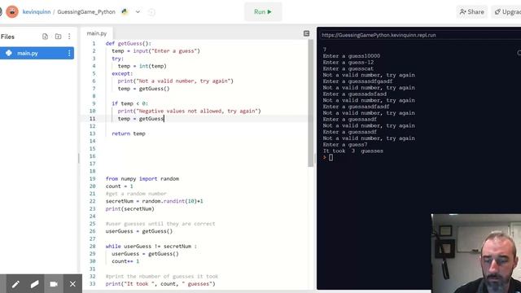Open the kevinquinn profile link
This screenshot has width=521, height=293.
point(37,12)
